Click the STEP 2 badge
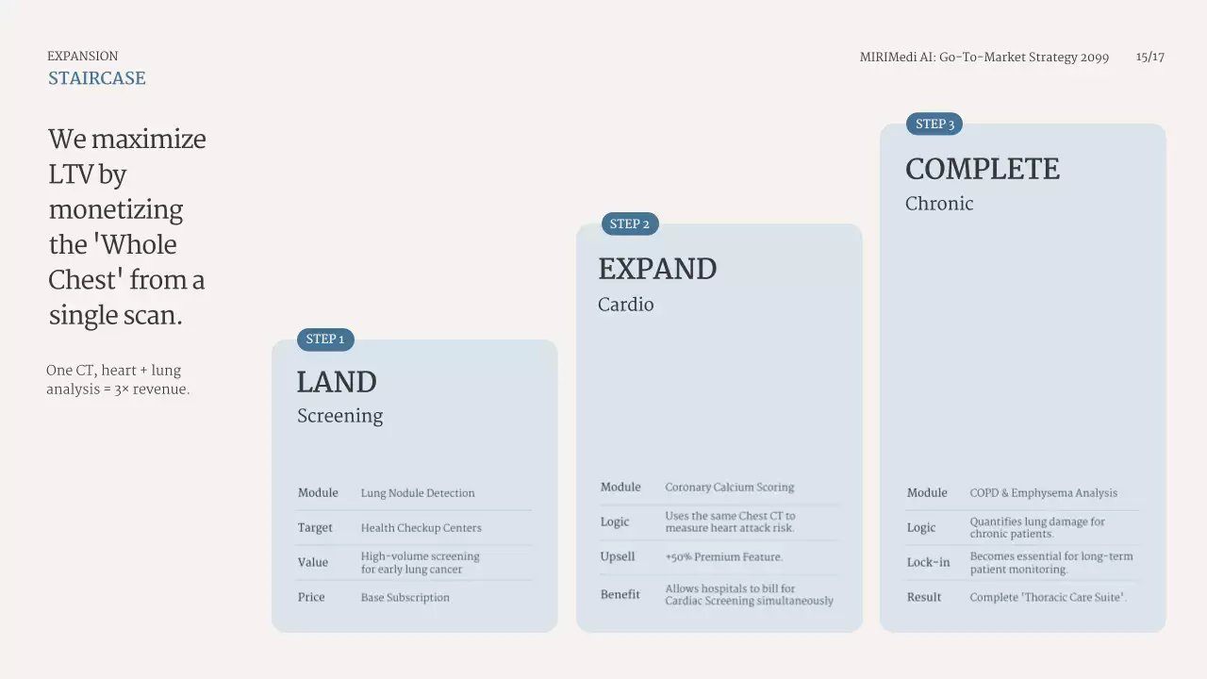 [x=630, y=224]
